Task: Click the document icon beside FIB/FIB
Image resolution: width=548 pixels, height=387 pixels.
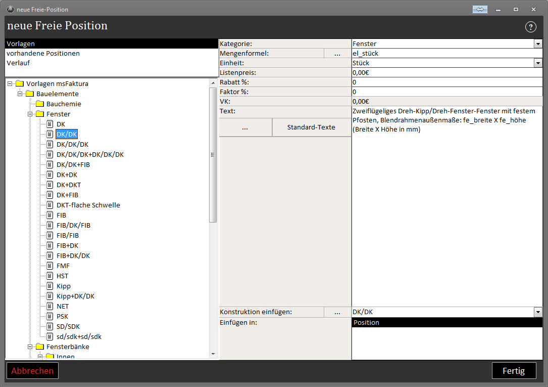Action: [50, 236]
